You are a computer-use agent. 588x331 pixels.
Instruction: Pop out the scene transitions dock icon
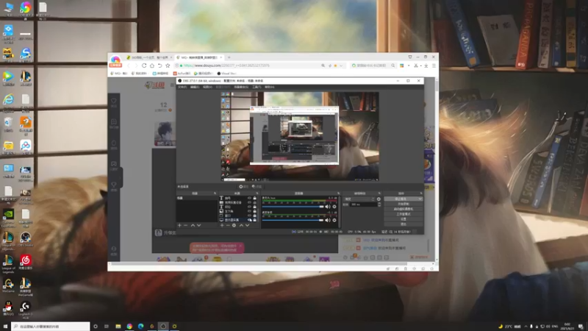tap(379, 193)
